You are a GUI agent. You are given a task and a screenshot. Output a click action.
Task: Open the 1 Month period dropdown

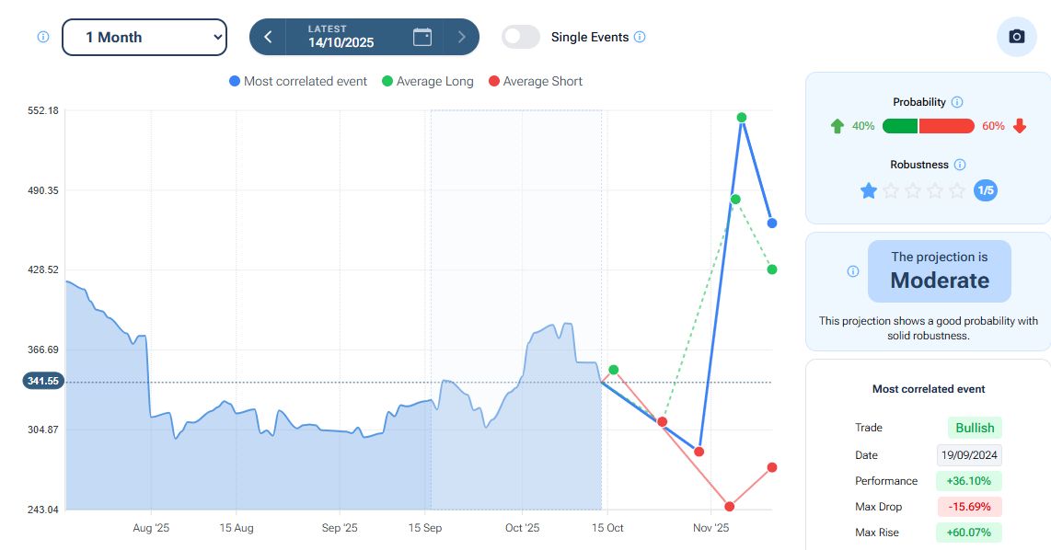(x=144, y=37)
